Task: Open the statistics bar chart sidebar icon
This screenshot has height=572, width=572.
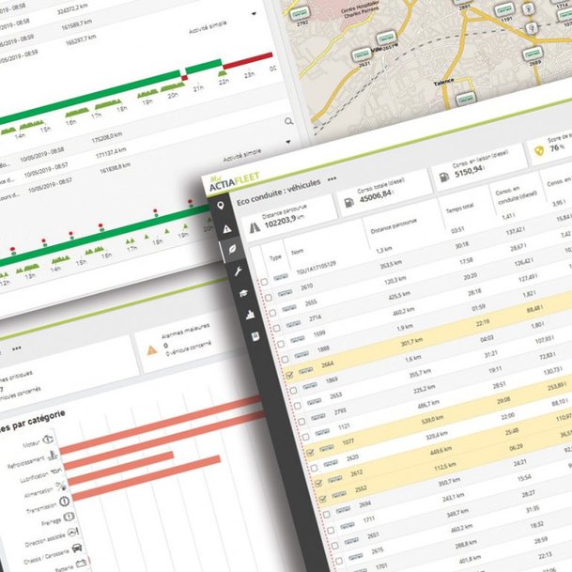Action: coord(250,315)
